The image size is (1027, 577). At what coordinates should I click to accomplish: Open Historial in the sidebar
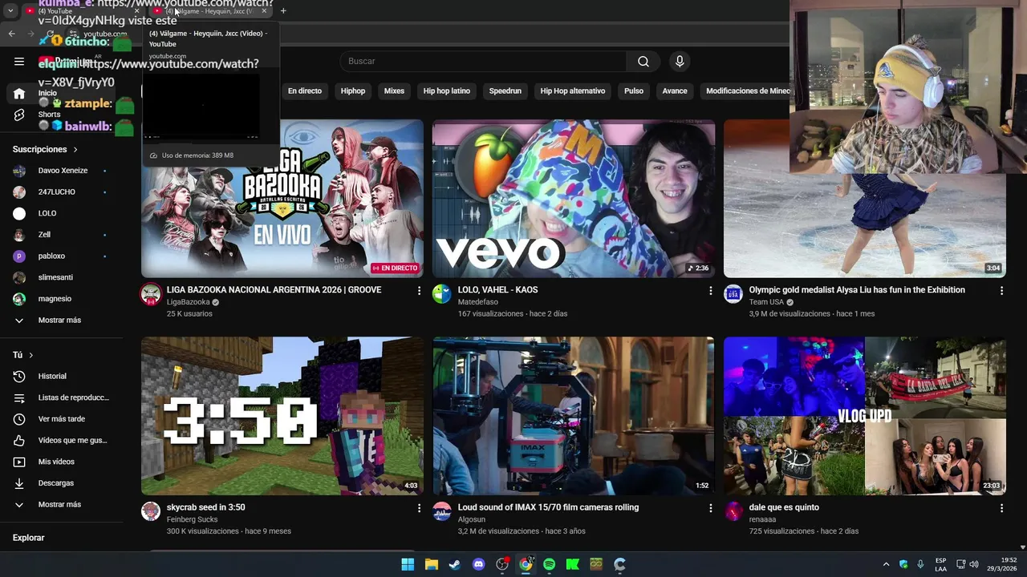(x=52, y=376)
